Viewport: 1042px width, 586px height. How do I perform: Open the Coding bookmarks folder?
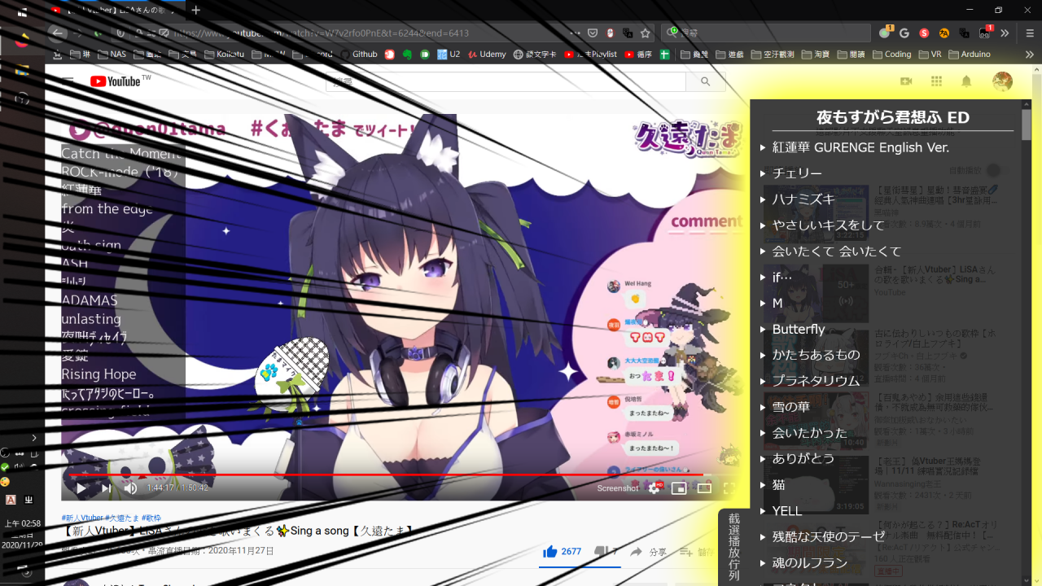pos(891,55)
